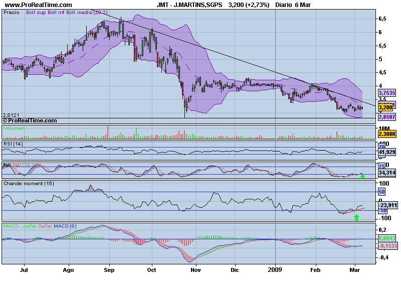Select the Precio panel label
Viewport: 401px width, 301px height.
click(x=11, y=13)
